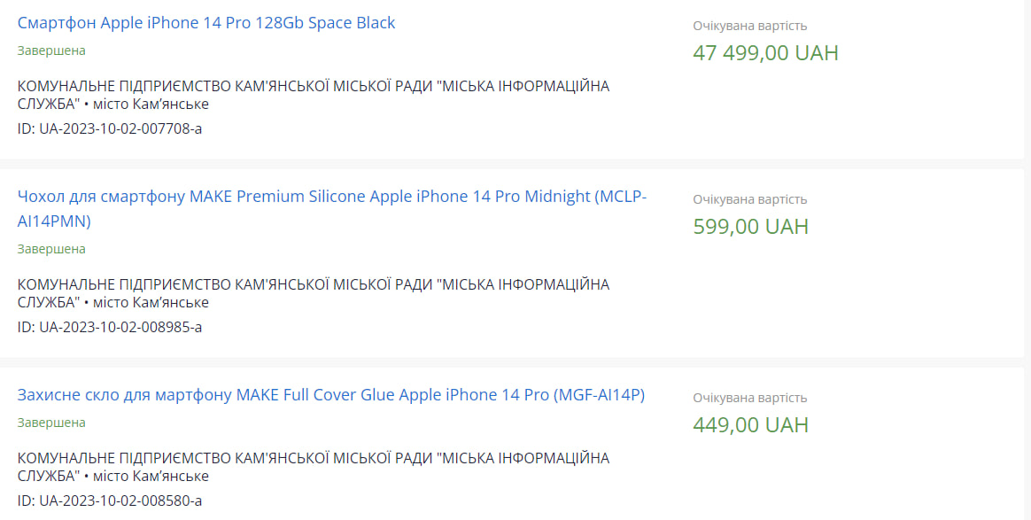Open the iPhone 14 Pro 128Gb smartphone listing

[206, 23]
